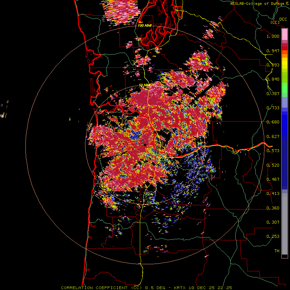Viewport: 290px width, 290px height.
Task: Click the 0.627 scale value
Action: click(273, 137)
